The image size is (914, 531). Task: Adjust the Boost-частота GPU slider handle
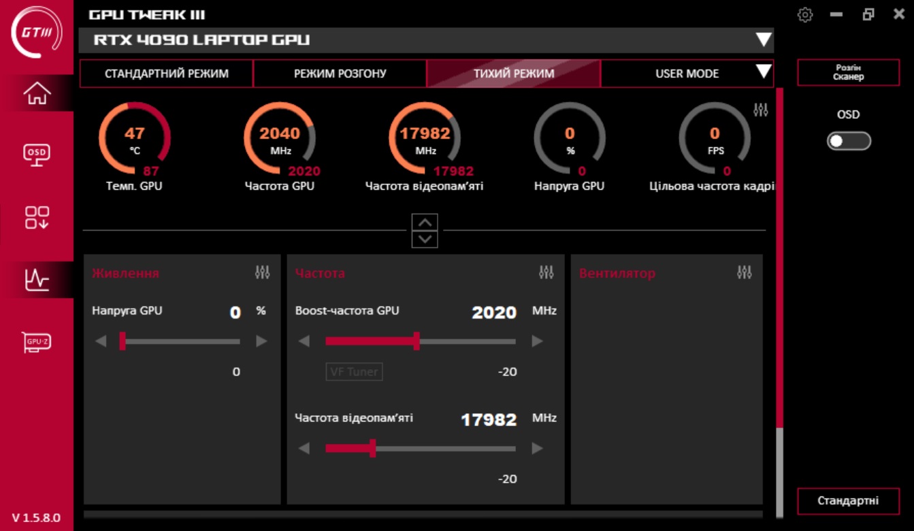pos(417,341)
